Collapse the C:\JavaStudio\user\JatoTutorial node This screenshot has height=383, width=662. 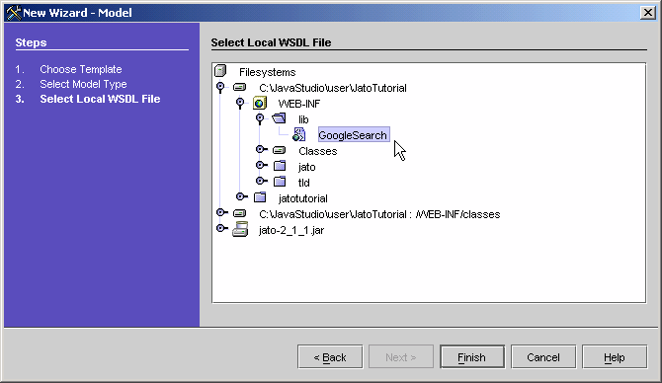[220, 87]
